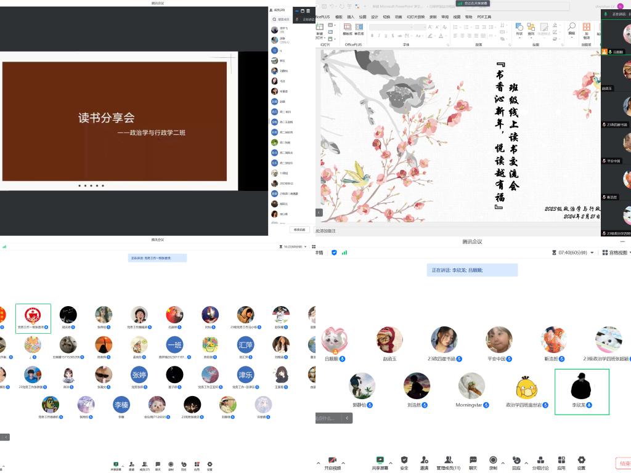
Task: Start recording with the 录制 icon
Action: coord(493,461)
